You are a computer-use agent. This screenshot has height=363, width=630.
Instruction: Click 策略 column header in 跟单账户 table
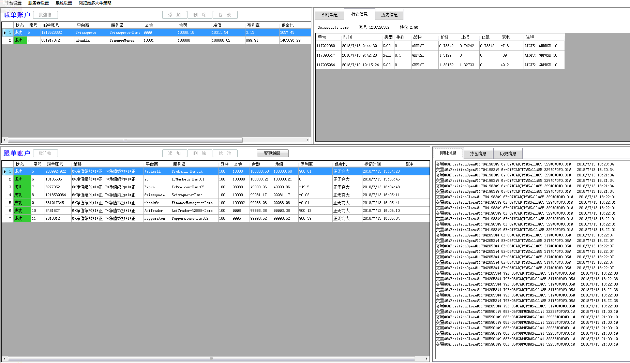tap(107, 164)
